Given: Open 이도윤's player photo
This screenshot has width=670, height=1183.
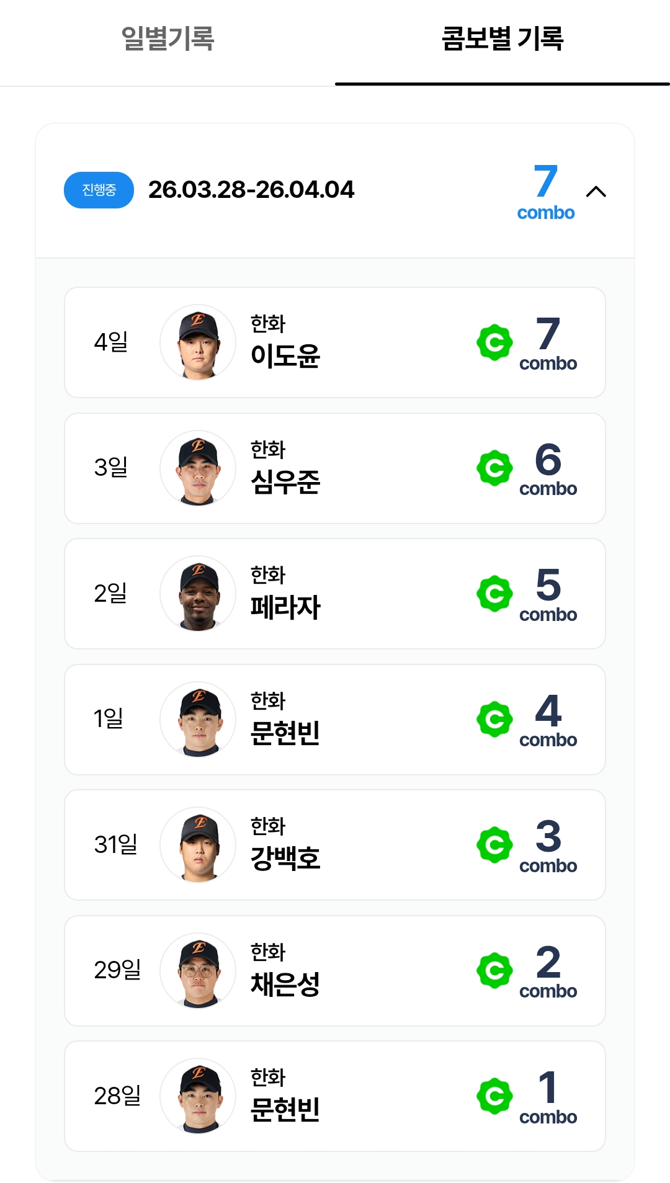Looking at the screenshot, I should [x=198, y=342].
